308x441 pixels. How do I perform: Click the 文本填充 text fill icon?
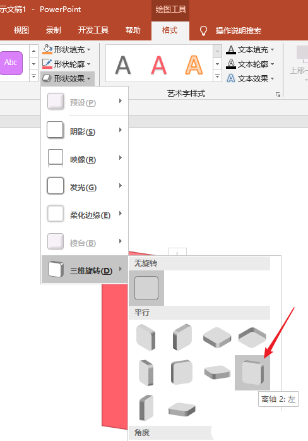coord(231,50)
